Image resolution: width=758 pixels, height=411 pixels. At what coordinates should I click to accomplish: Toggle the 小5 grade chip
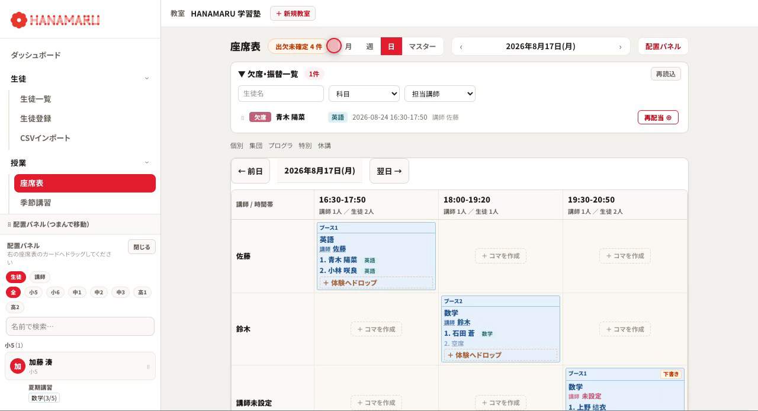(33, 293)
